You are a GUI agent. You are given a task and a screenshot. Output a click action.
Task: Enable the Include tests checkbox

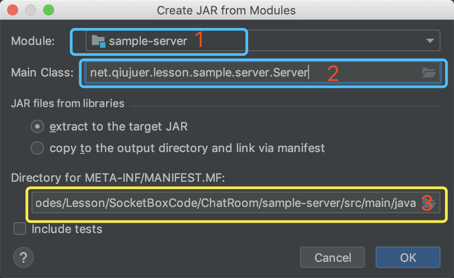click(x=20, y=229)
